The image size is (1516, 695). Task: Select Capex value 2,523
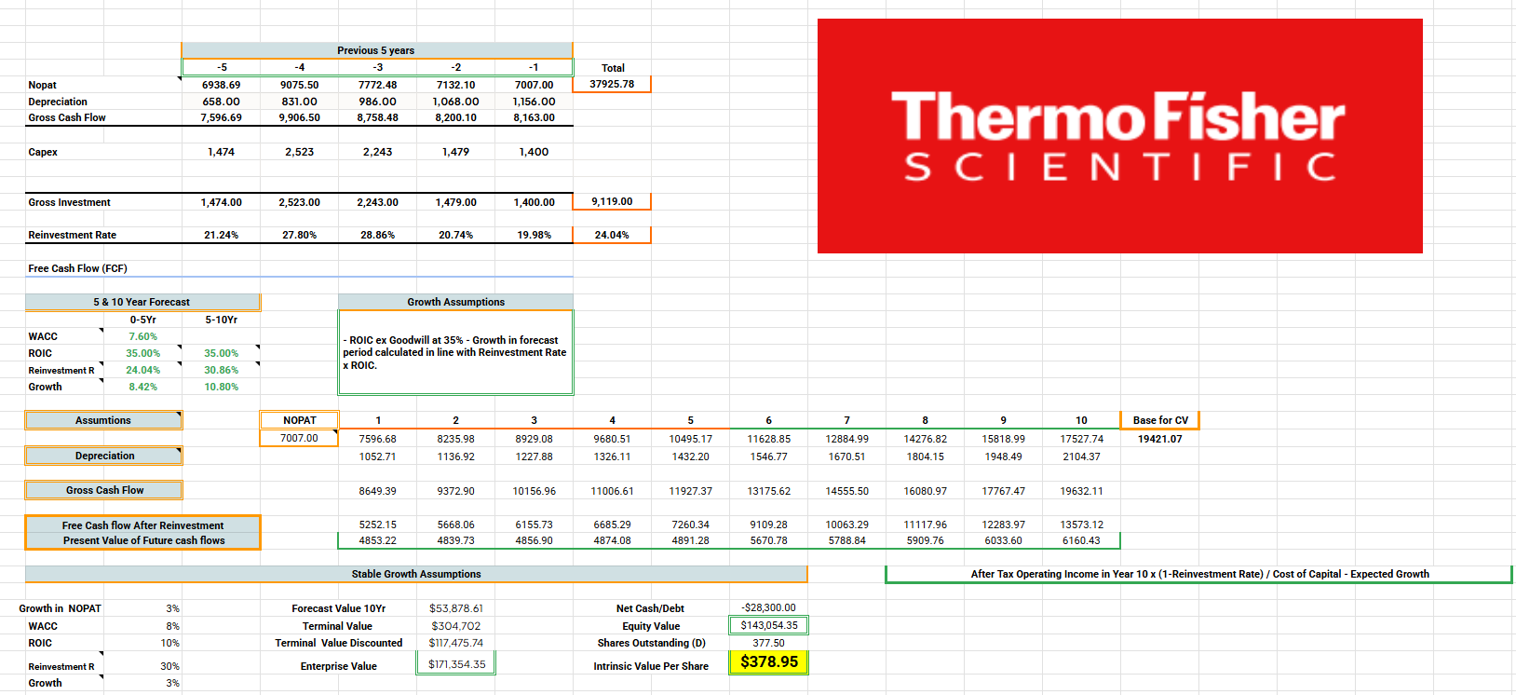click(299, 152)
